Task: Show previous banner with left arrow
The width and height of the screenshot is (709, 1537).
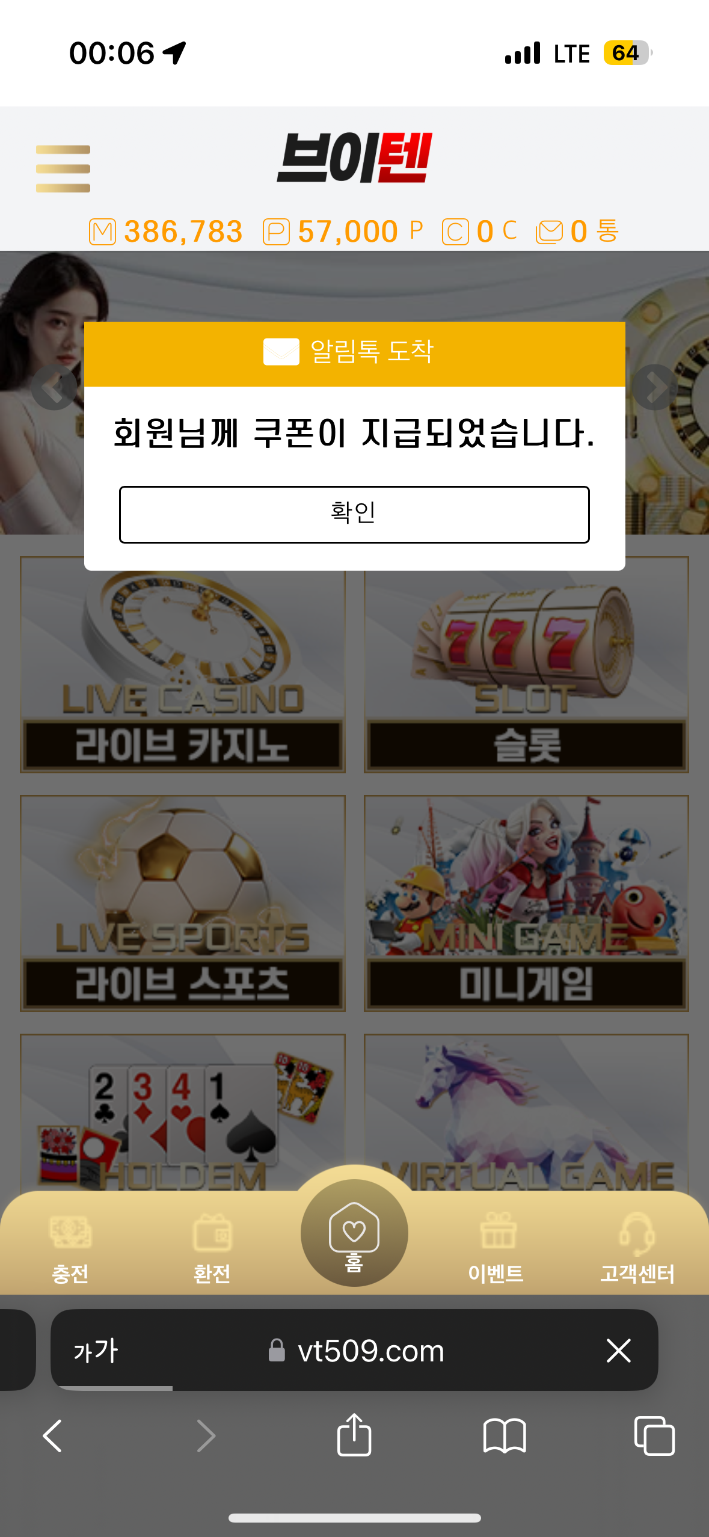Action: 54,387
